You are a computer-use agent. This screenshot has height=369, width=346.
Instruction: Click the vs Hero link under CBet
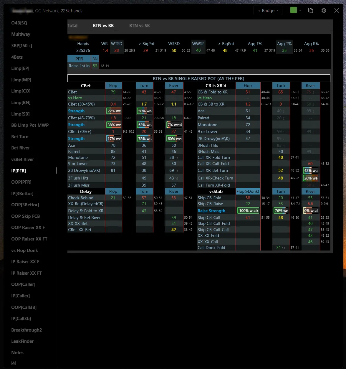[75, 98]
